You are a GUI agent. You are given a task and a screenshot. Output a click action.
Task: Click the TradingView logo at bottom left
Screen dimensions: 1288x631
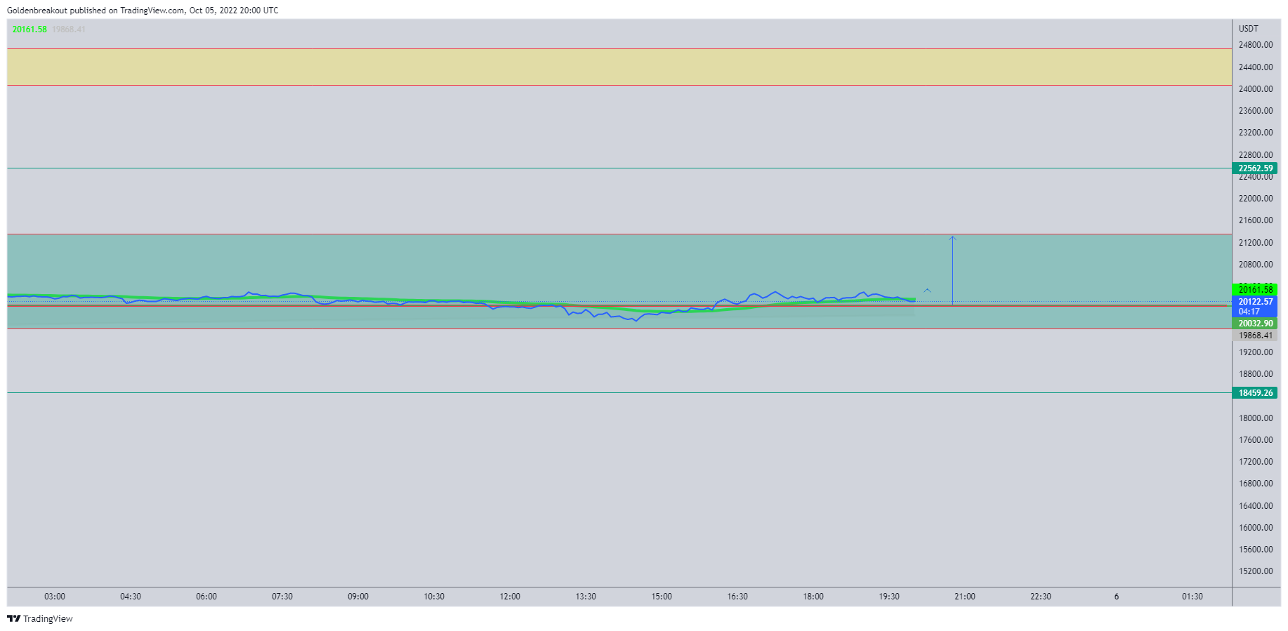click(x=40, y=618)
